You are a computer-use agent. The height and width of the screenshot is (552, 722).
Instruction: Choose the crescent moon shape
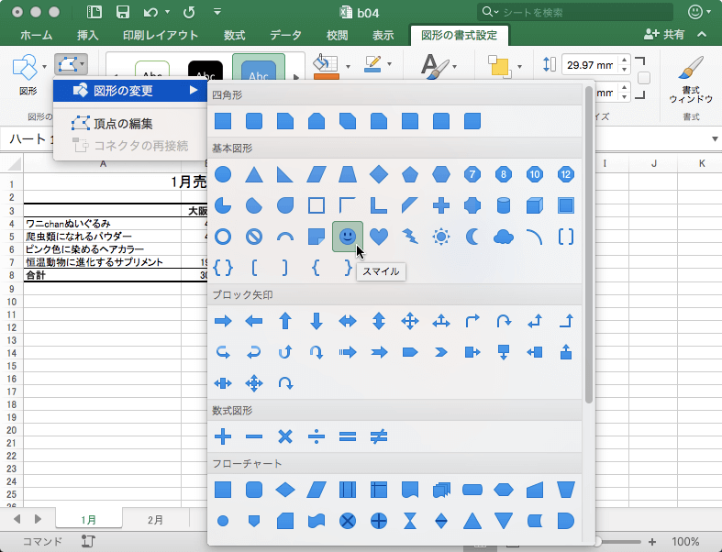[472, 237]
